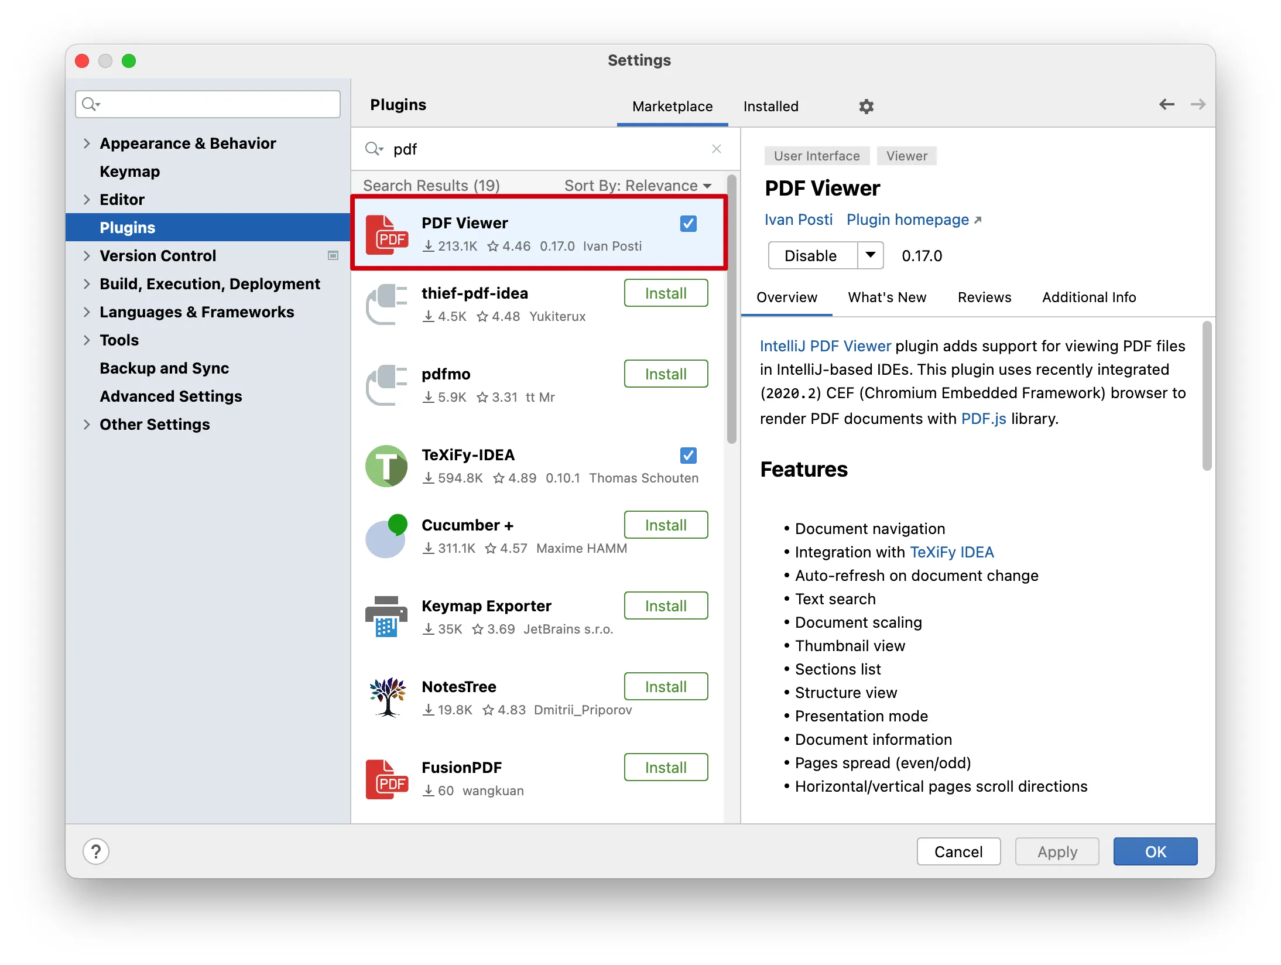Viewport: 1281px width, 965px height.
Task: Uncheck the TeXiFy-IDEA enabled checkbox
Action: [x=689, y=456]
